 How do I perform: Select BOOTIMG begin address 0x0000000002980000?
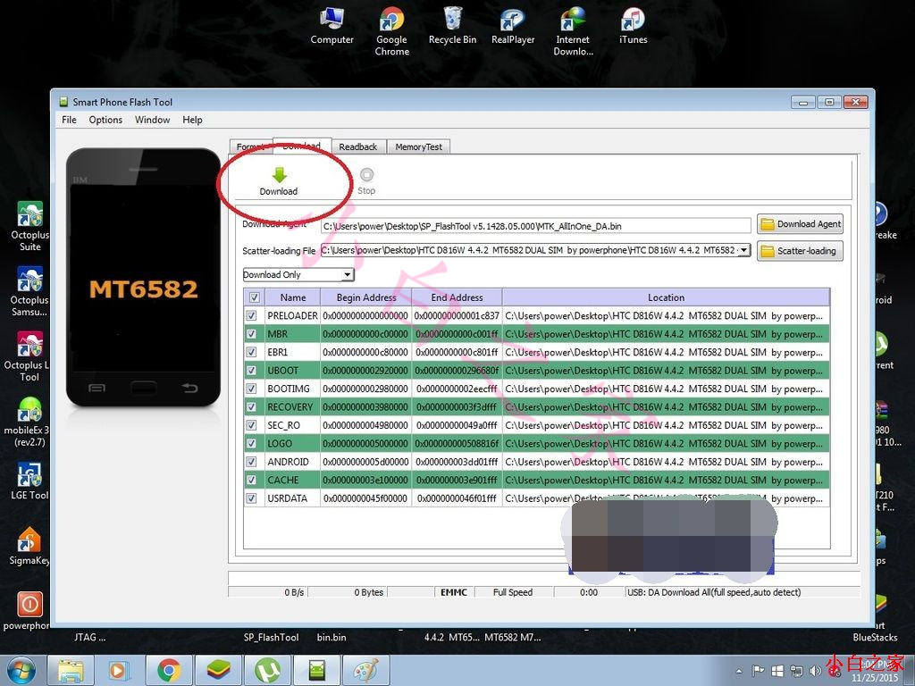click(365, 389)
